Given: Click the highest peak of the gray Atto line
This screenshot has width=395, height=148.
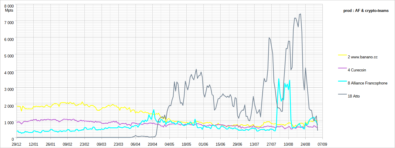Looking at the screenshot, I should 300,14.
